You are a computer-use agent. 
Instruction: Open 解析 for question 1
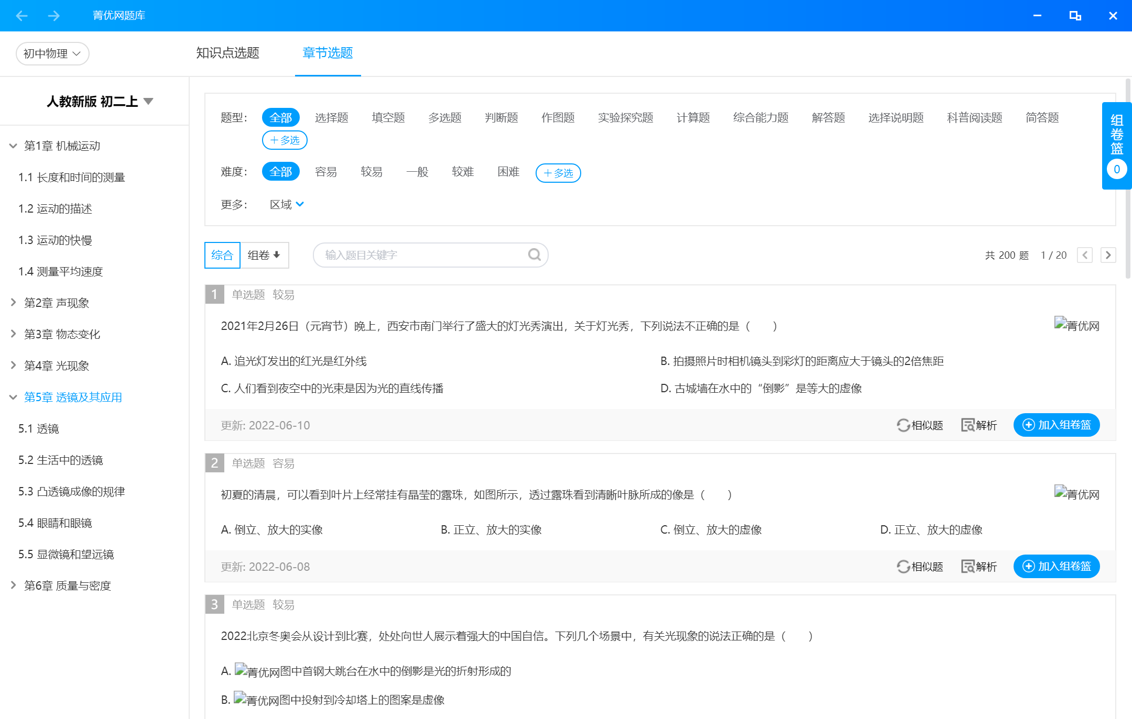pyautogui.click(x=979, y=425)
